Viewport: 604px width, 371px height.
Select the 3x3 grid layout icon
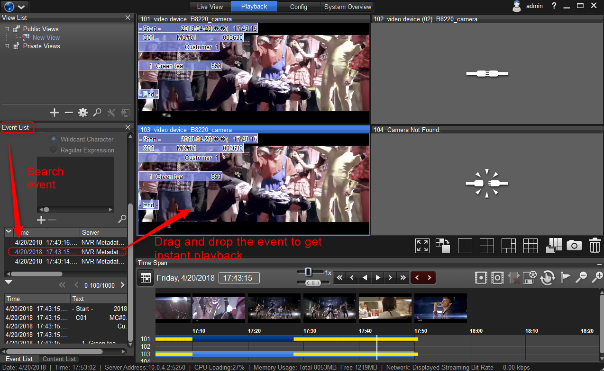(531, 246)
